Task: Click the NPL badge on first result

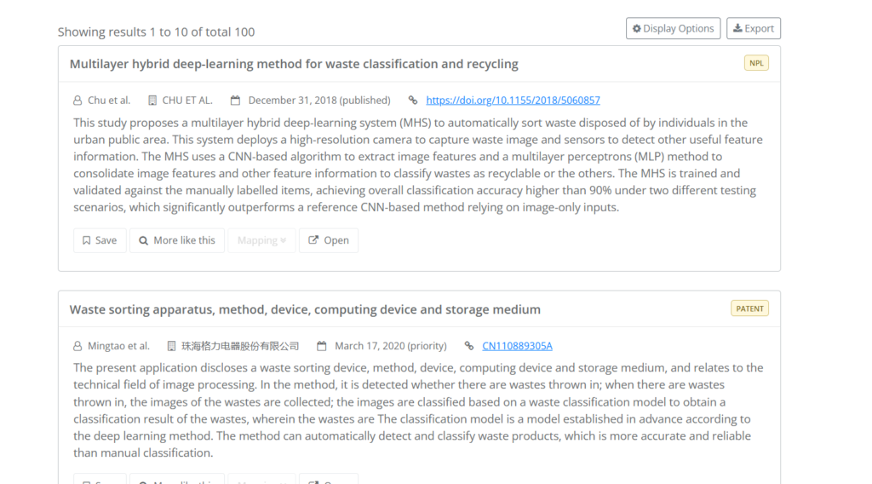Action: pos(756,63)
